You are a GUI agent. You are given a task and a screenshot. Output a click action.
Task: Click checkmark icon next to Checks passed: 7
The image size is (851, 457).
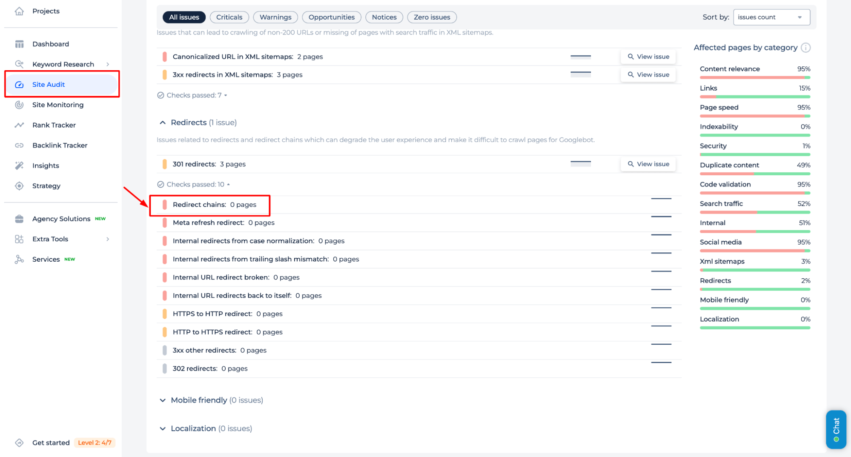point(160,95)
